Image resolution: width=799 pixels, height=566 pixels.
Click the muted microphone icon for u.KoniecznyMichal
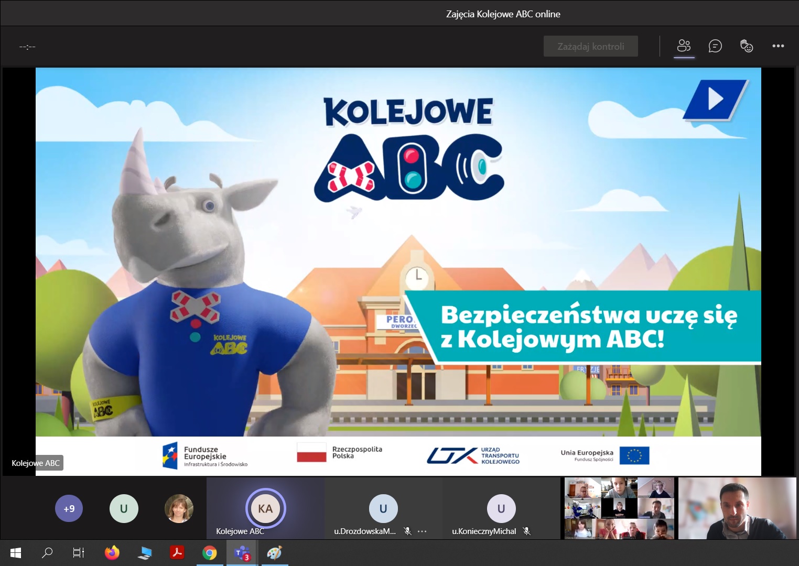527,531
